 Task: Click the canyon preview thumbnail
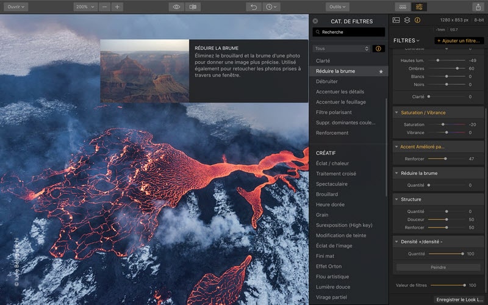(x=145, y=71)
